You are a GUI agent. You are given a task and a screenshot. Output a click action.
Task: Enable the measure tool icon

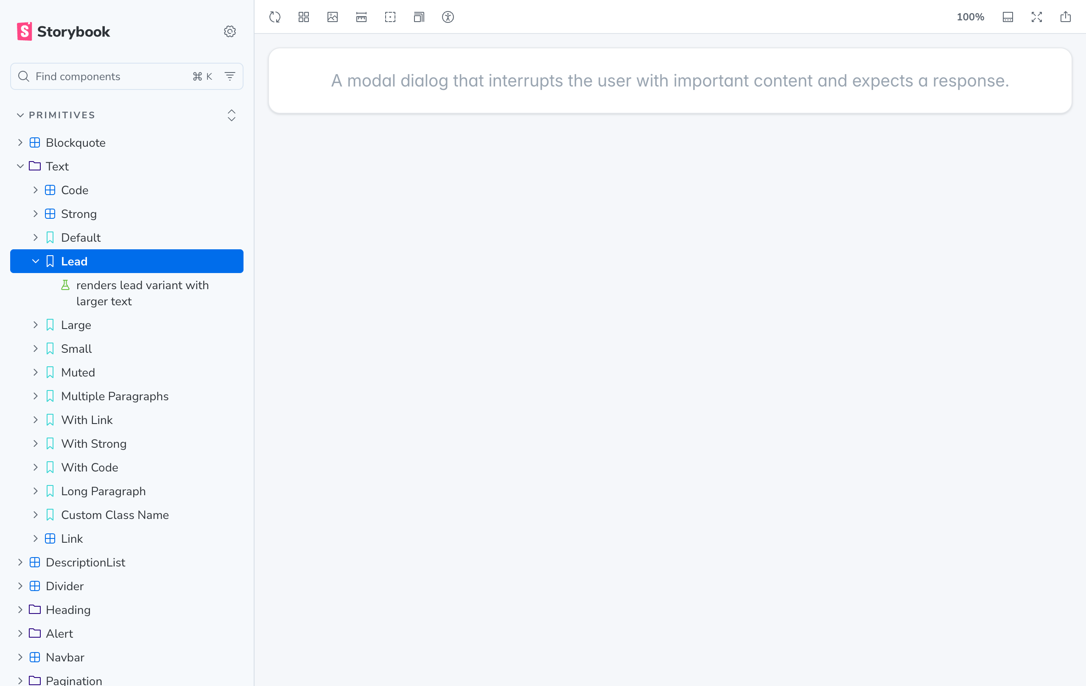361,17
